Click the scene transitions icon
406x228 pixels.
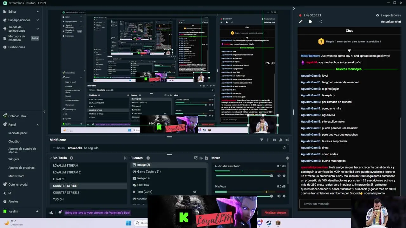[126, 158]
